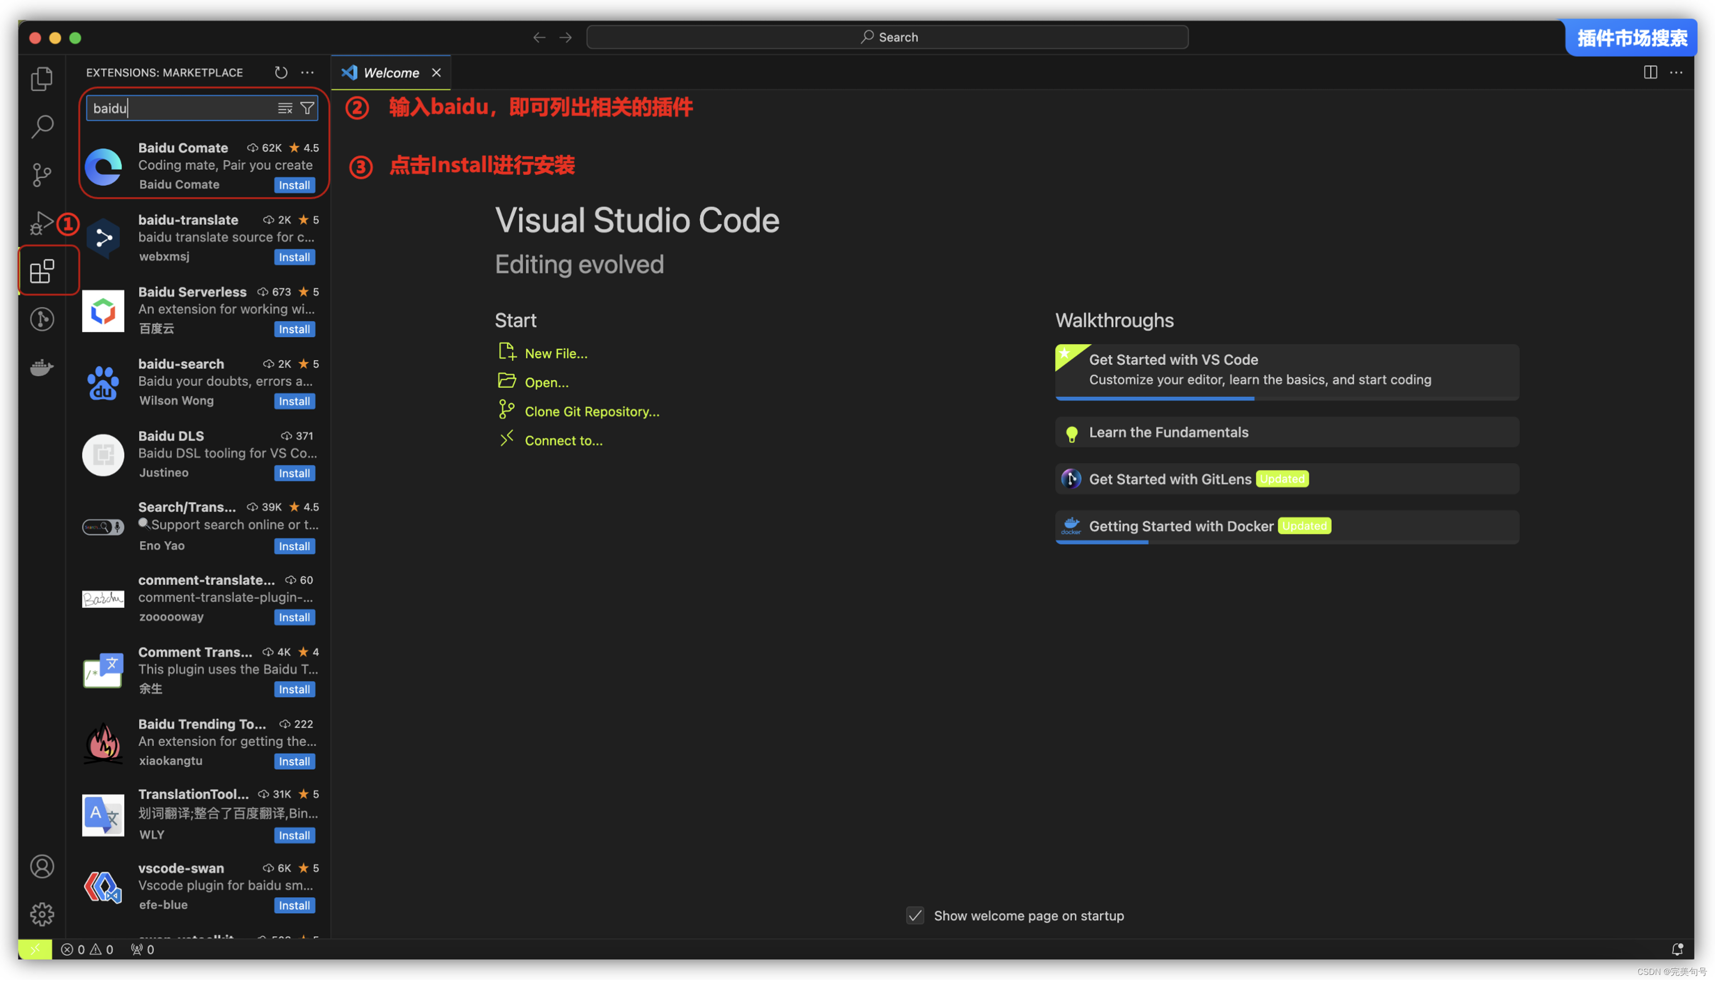Screen dimensions: 1715x981
Task: Refresh the extensions marketplace list
Action: (x=281, y=72)
